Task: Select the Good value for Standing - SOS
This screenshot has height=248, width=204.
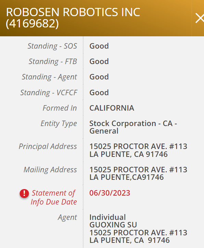Action: (x=99, y=46)
